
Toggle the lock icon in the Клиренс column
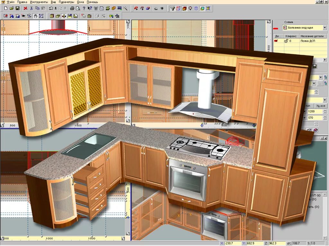(x=286, y=41)
